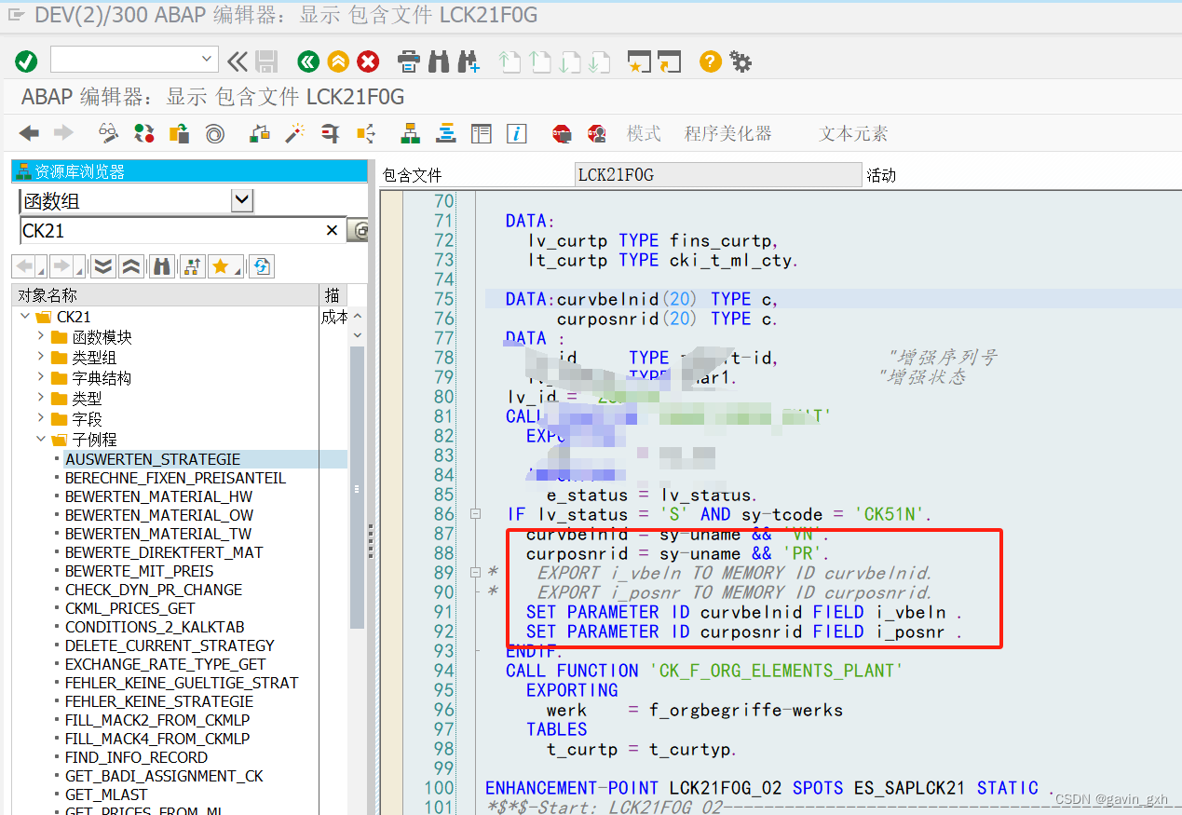Expand the 类型组 folder

point(40,357)
